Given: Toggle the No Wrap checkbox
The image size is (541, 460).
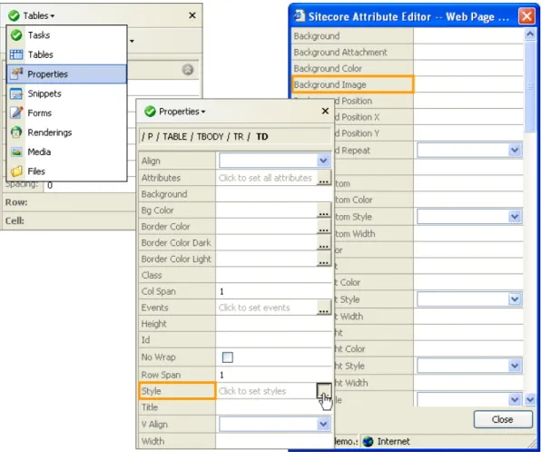Looking at the screenshot, I should click(227, 357).
